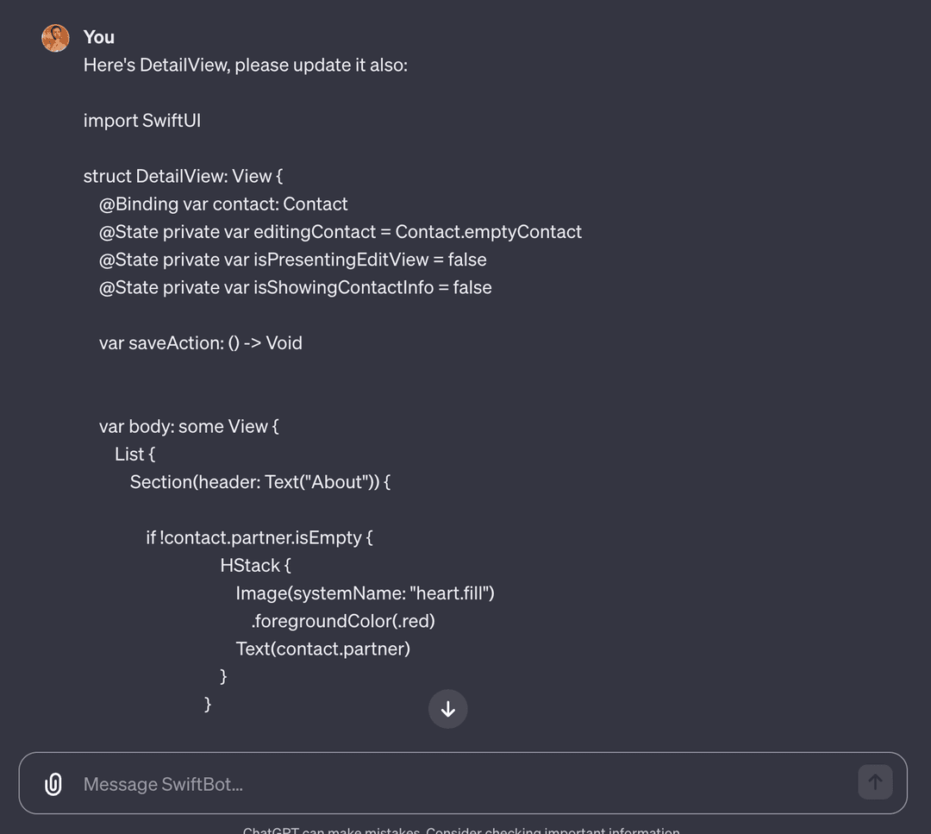
Task: Select the import SwiftUI code line
Action: coord(141,120)
